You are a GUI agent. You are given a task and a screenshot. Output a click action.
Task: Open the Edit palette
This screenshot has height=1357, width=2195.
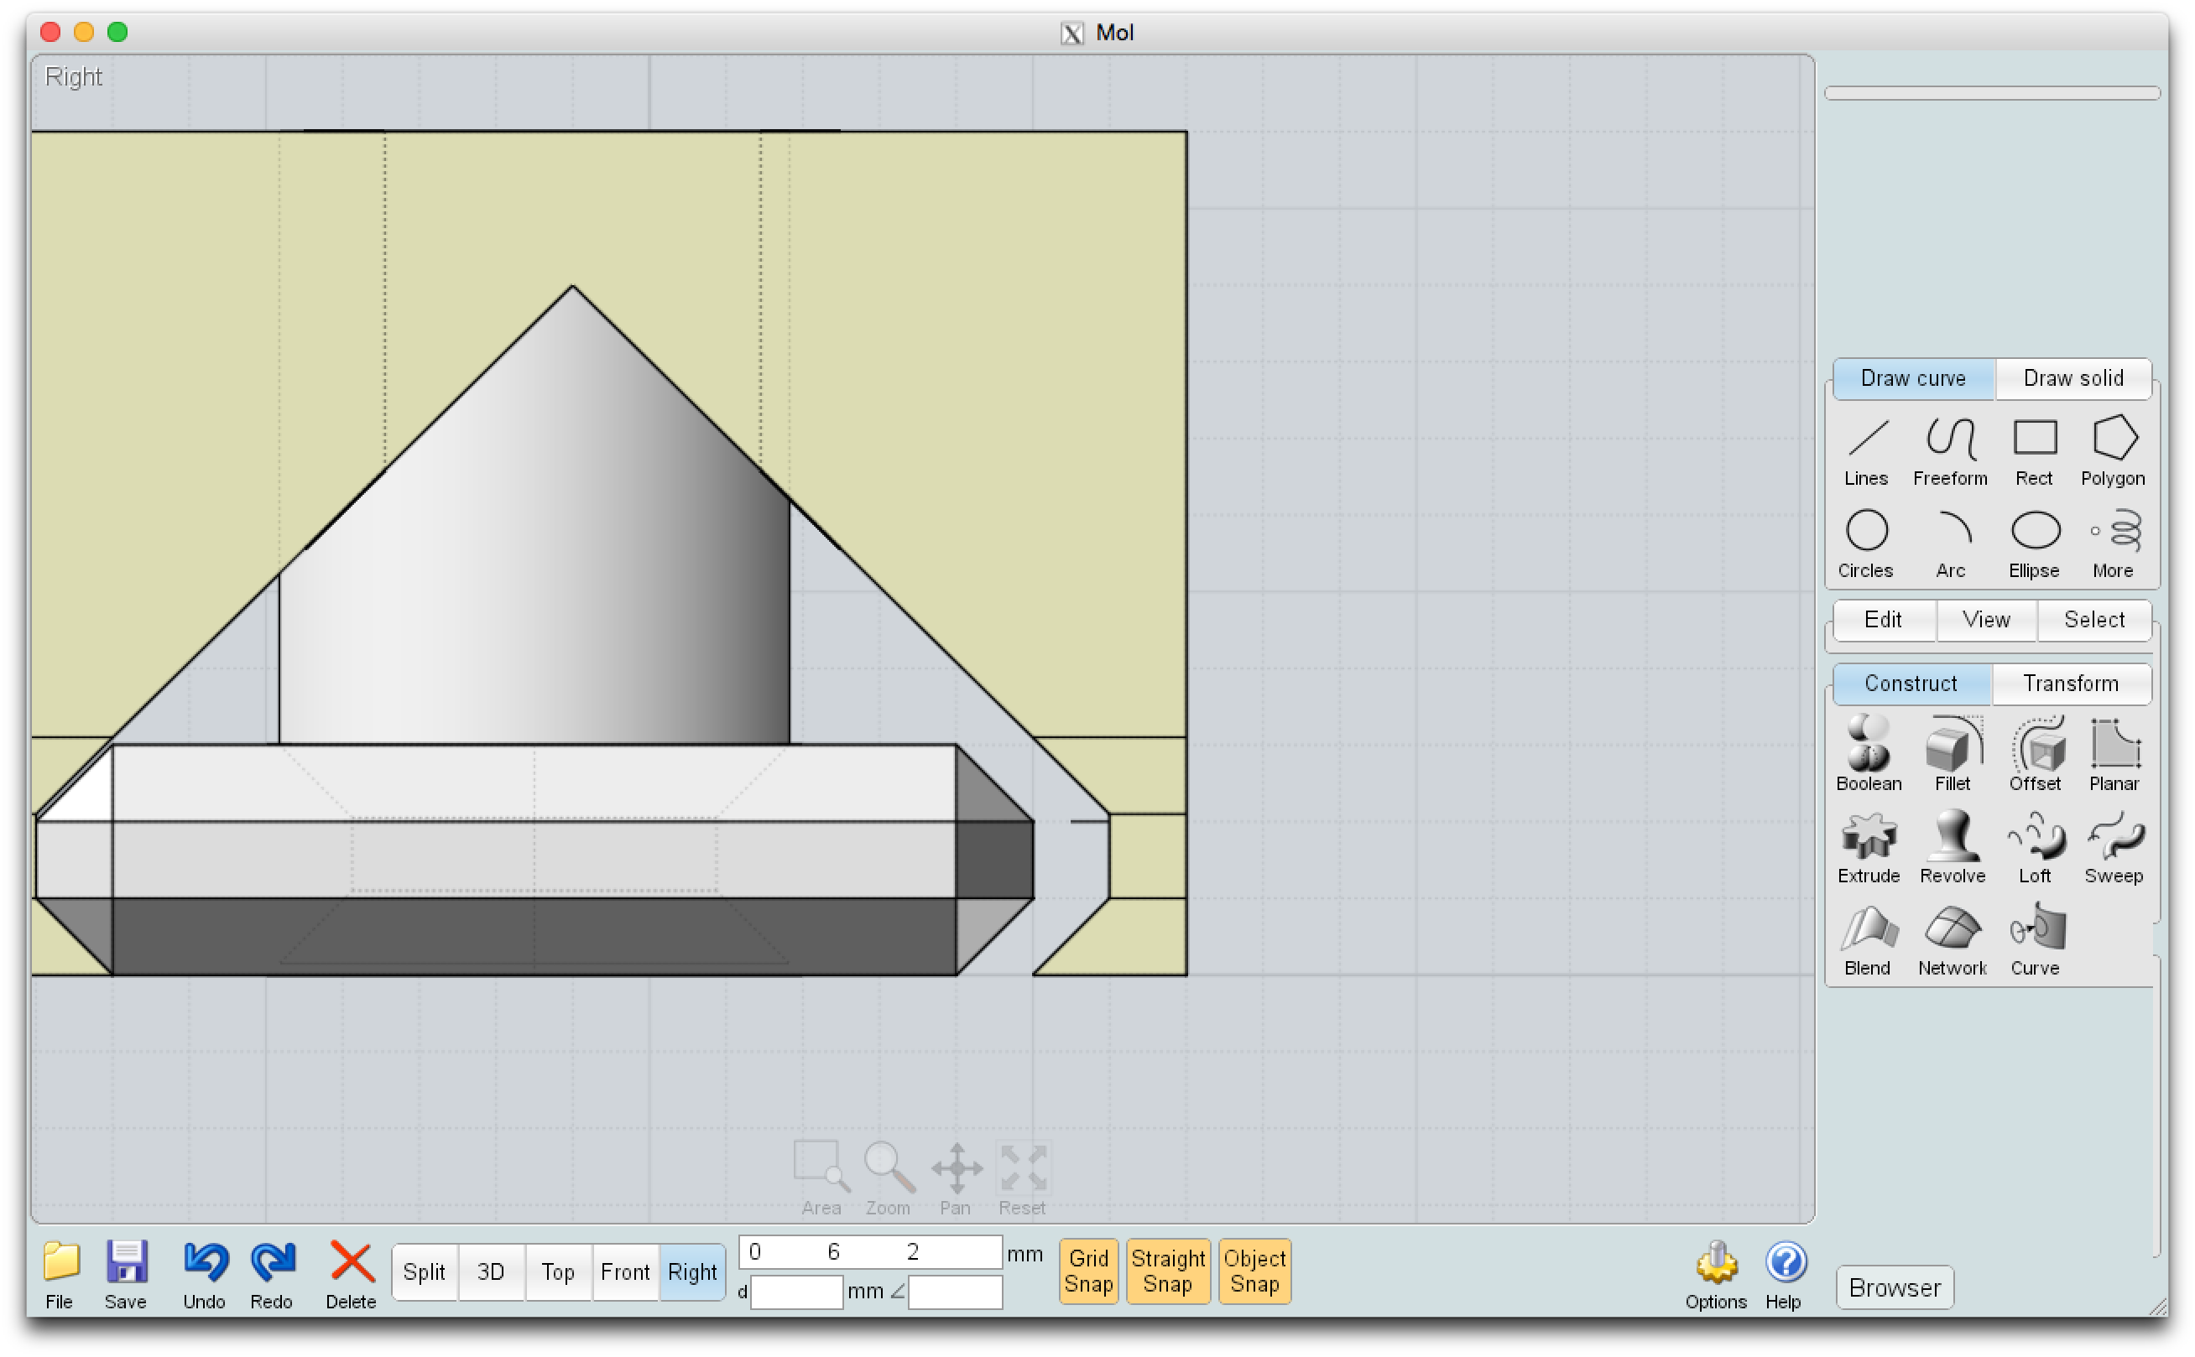pos(1883,620)
